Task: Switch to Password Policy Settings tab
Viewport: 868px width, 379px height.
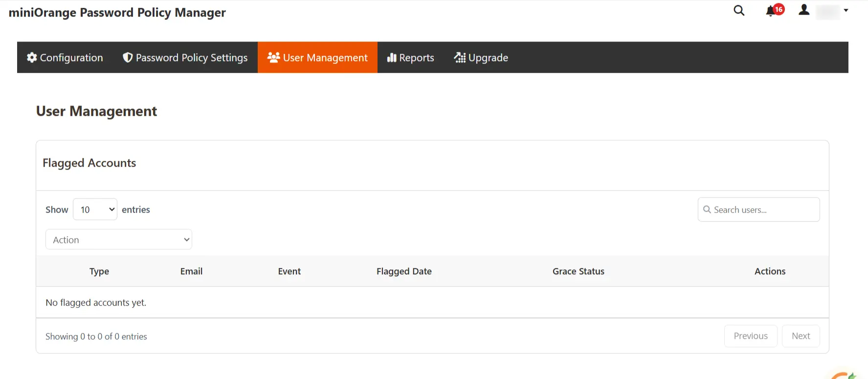Action: [185, 58]
